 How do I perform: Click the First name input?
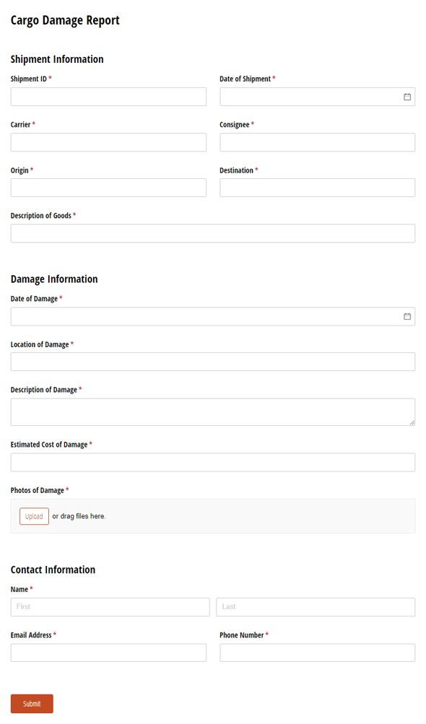point(110,607)
